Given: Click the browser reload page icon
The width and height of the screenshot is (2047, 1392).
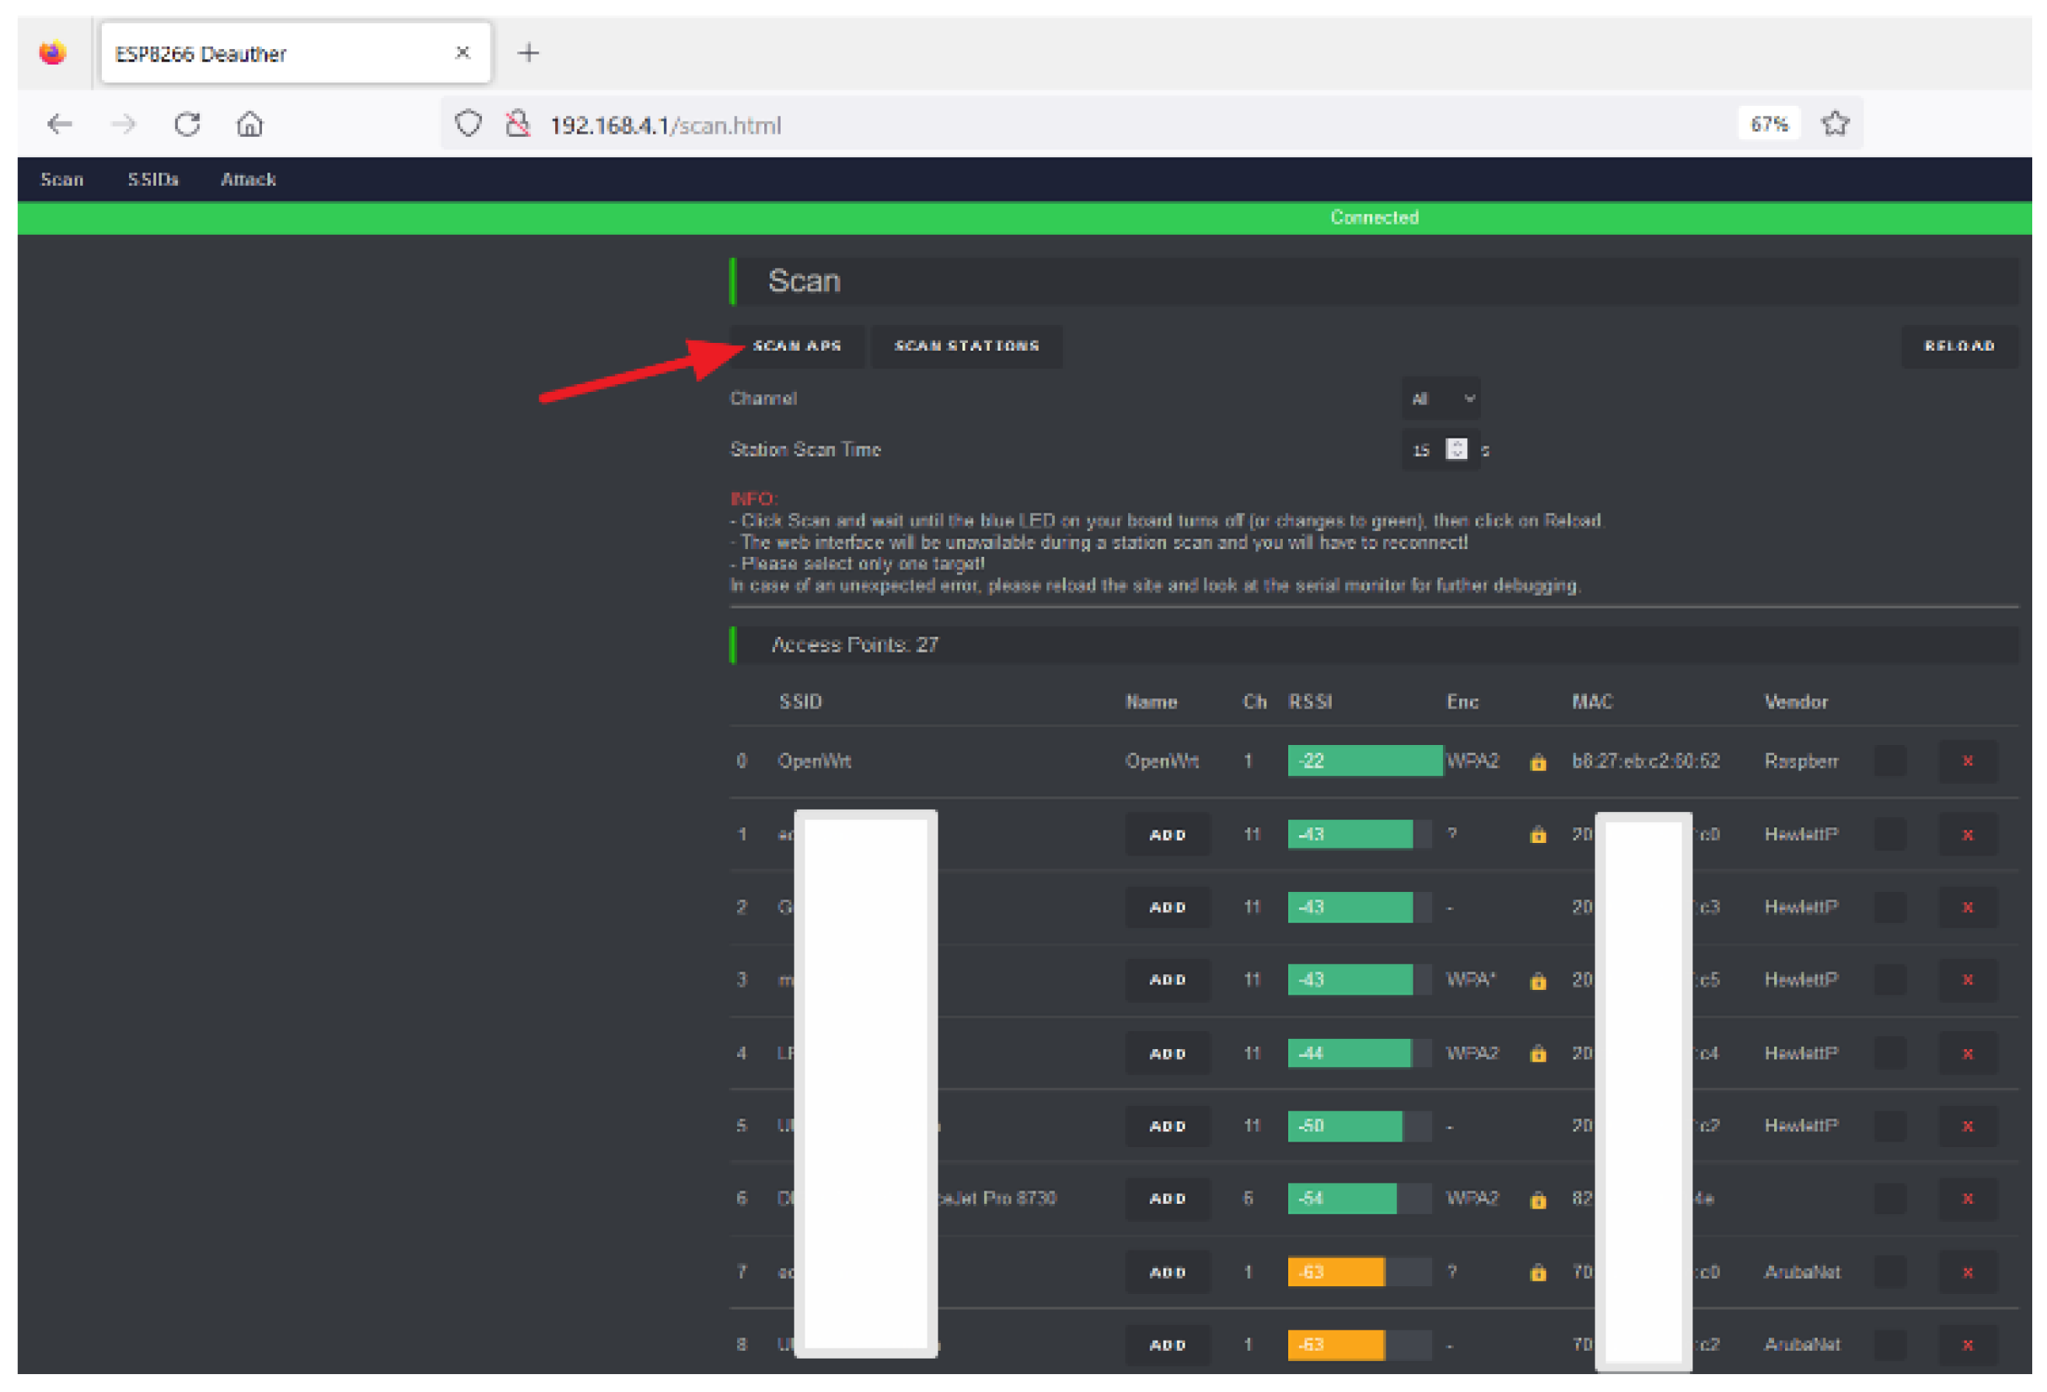Looking at the screenshot, I should click(x=187, y=124).
